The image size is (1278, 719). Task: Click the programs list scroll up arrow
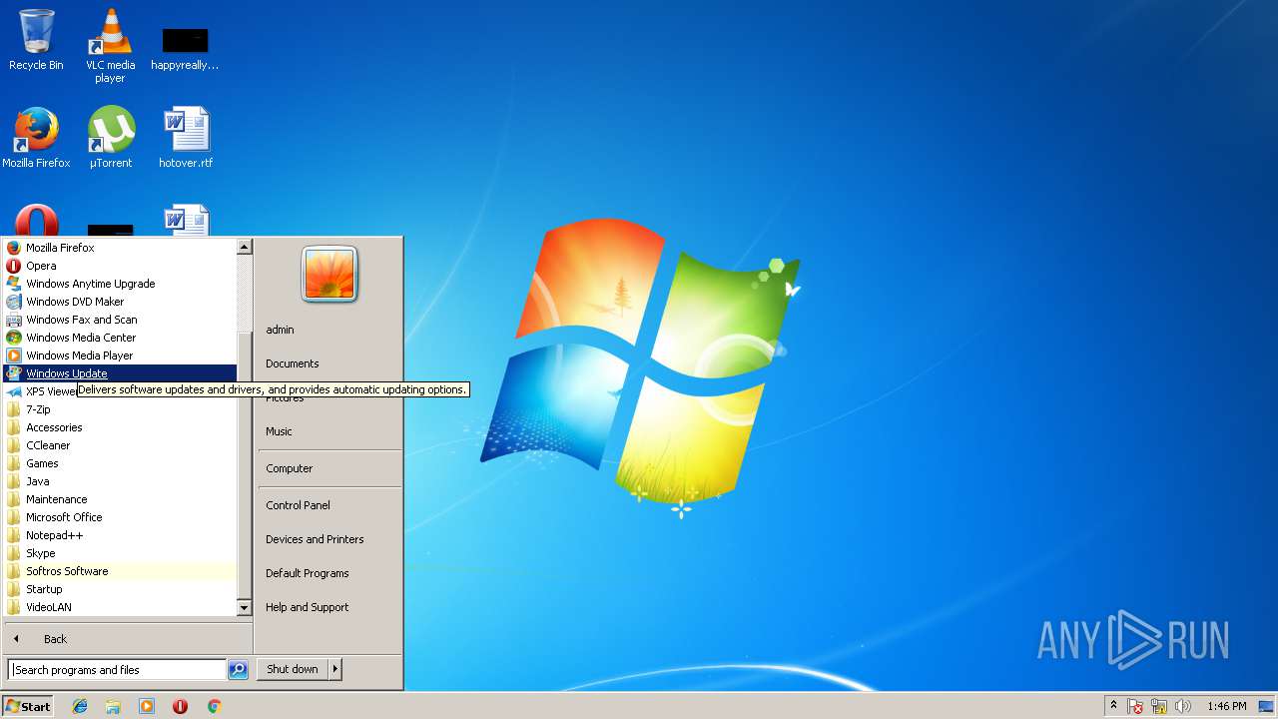pos(245,247)
